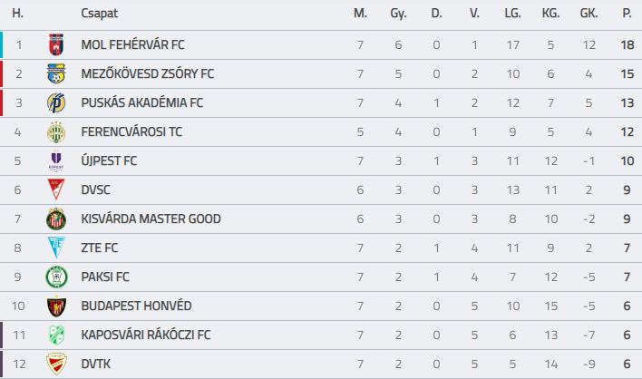Open the MOL FEHÉRVÁR FC team link
Image resolution: width=642 pixels, height=379 pixels.
point(132,44)
